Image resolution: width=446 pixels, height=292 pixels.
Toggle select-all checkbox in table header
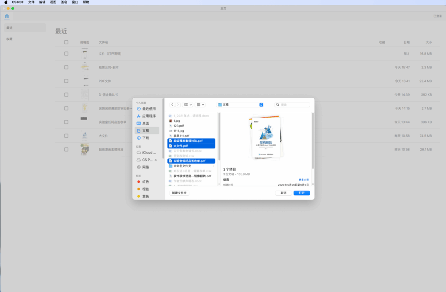[66, 42]
